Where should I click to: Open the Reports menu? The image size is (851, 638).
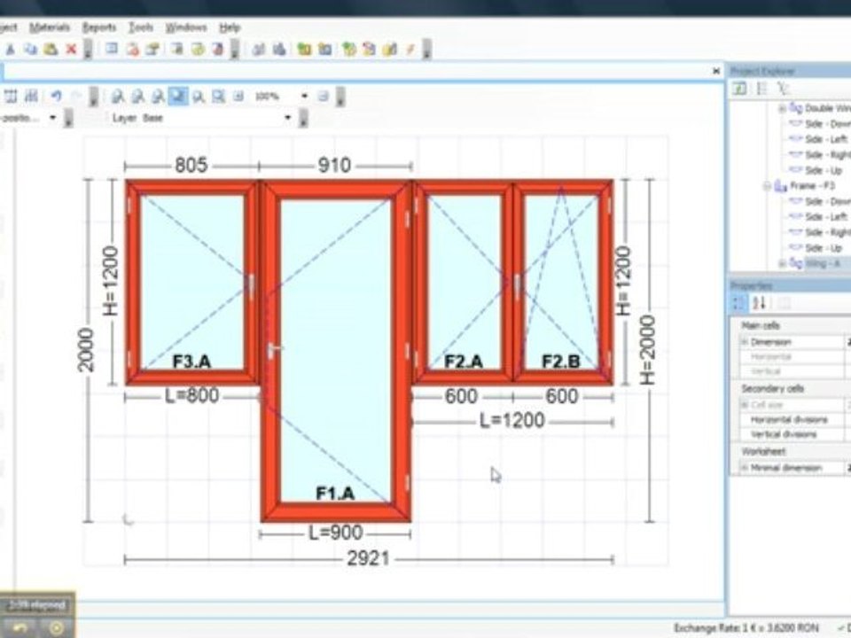[x=99, y=27]
